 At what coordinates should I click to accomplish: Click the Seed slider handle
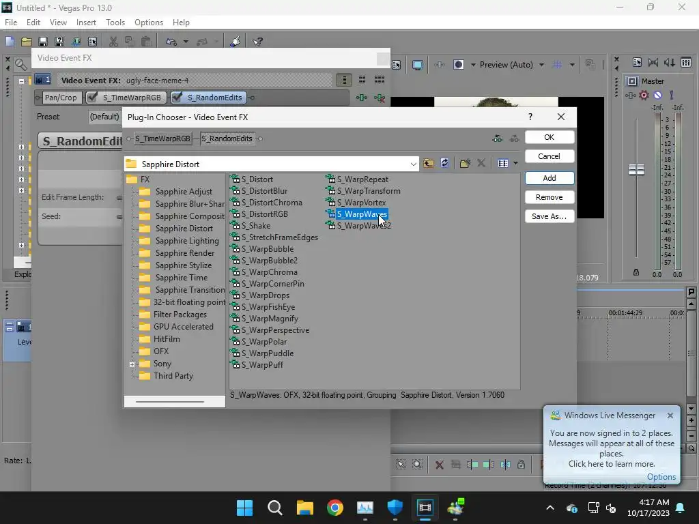(x=119, y=216)
